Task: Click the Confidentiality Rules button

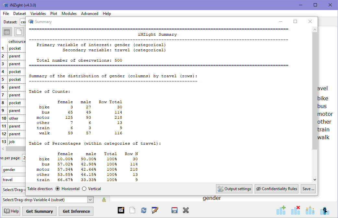Action: (x=276, y=189)
